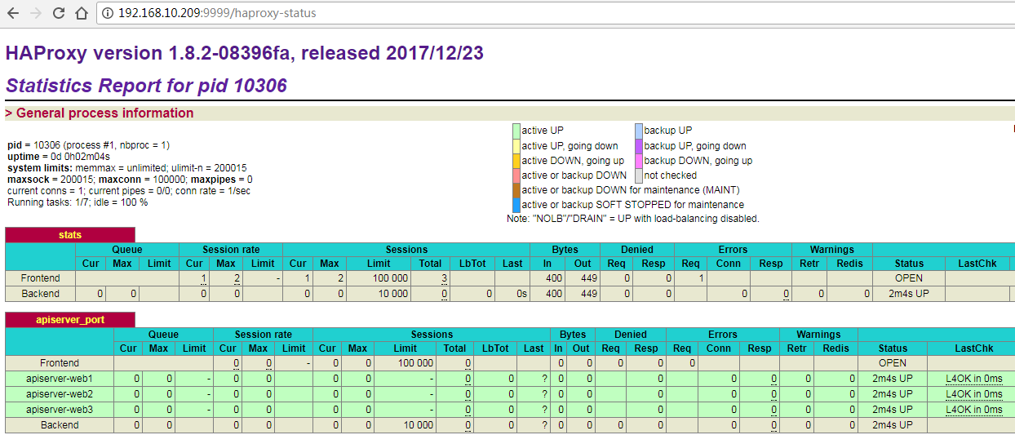This screenshot has width=1015, height=435.
Task: Select the apiserver-web1 server row name
Action: 60,379
